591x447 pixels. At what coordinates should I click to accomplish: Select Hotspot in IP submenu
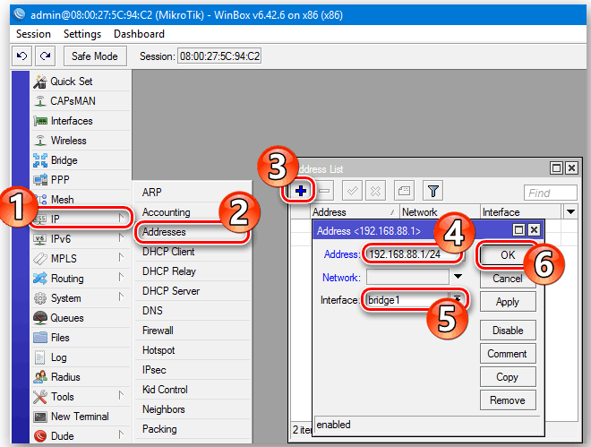pyautogui.click(x=193, y=350)
